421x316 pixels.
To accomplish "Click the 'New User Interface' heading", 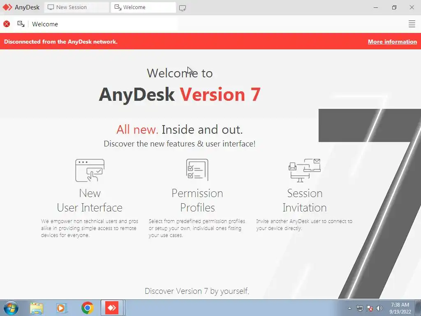I will (90, 200).
